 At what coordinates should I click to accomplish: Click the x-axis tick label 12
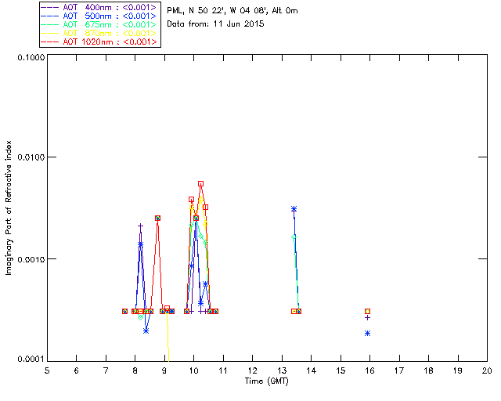pos(252,370)
